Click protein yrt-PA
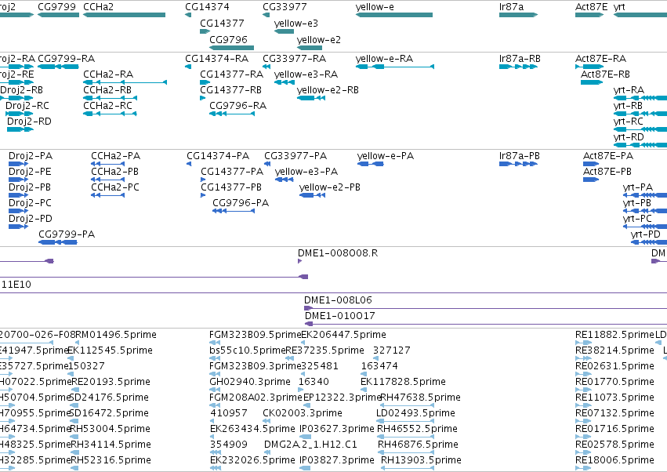 click(x=638, y=187)
